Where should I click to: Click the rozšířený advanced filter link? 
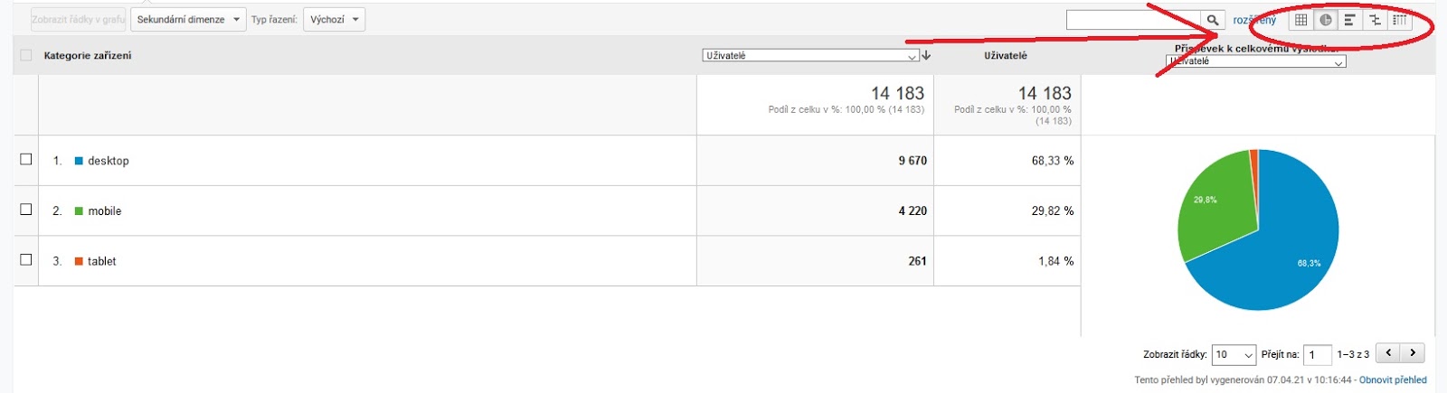[x=1254, y=20]
